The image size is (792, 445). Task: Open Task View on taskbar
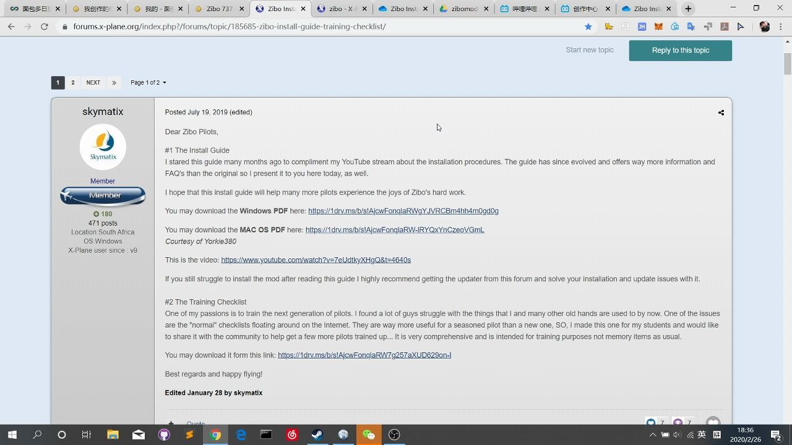(87, 434)
